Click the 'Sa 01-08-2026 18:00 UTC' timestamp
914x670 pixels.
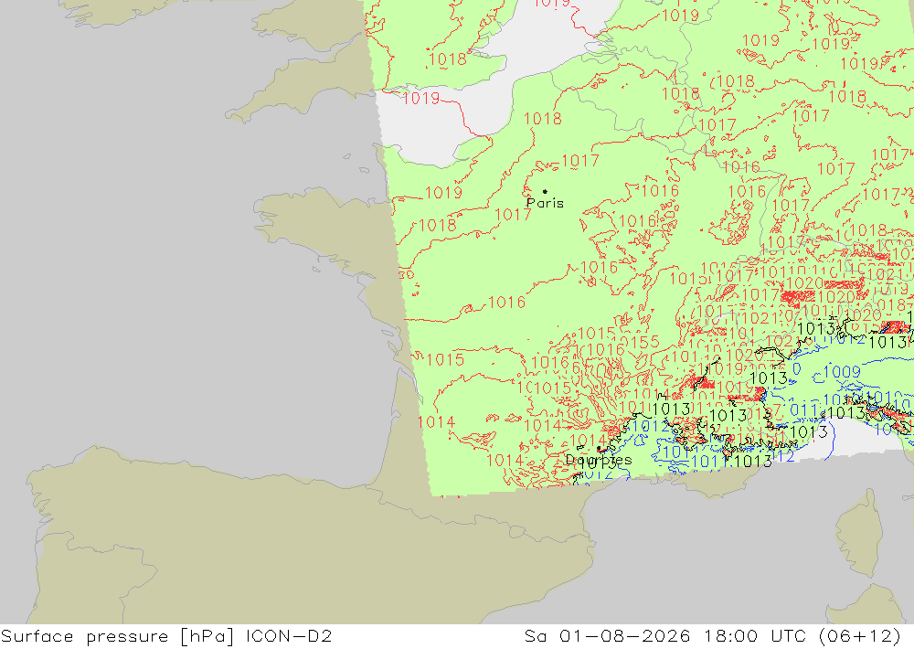pyautogui.click(x=665, y=636)
